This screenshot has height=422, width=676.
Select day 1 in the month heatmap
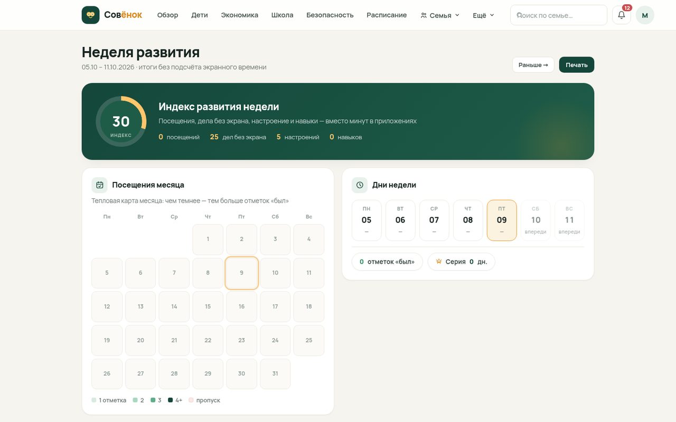click(x=208, y=239)
